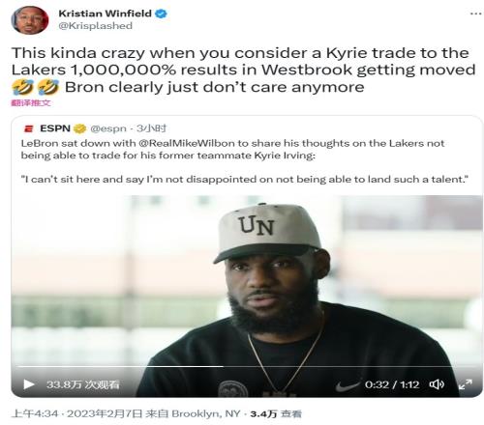Viewport: 484px width, 425px height.
Task: Click the Brooklyn, NY location text
Action: pos(206,413)
